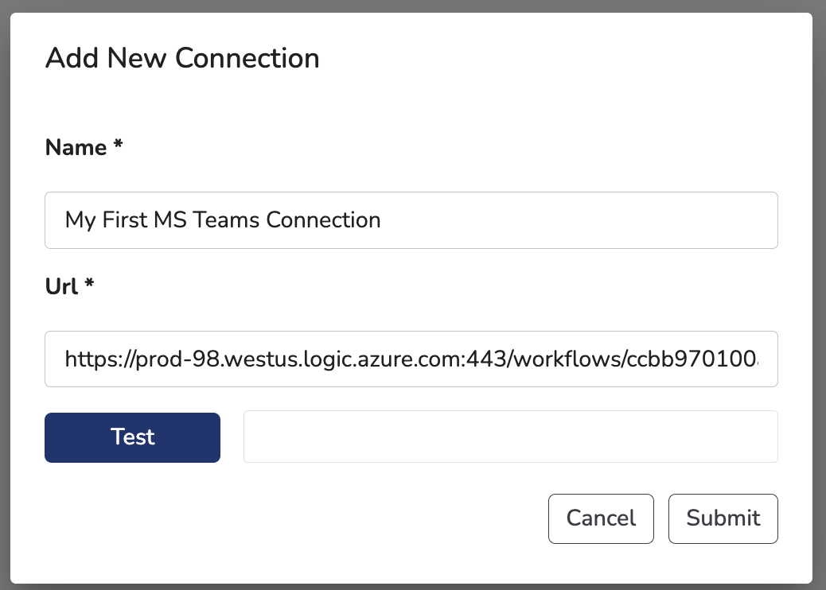Click the required asterisk next to Url
This screenshot has width=826, height=590.
pos(89,283)
